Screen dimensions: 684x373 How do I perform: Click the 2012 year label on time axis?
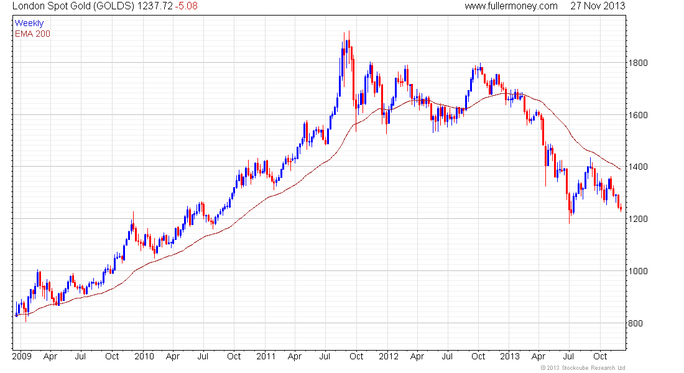point(388,356)
